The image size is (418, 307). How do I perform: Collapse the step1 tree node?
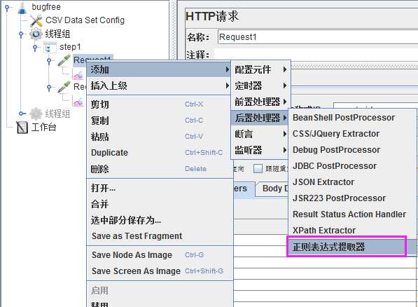click(x=35, y=48)
